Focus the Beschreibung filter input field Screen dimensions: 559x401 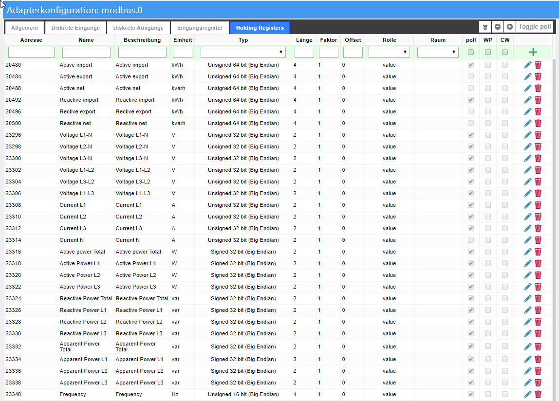(142, 53)
